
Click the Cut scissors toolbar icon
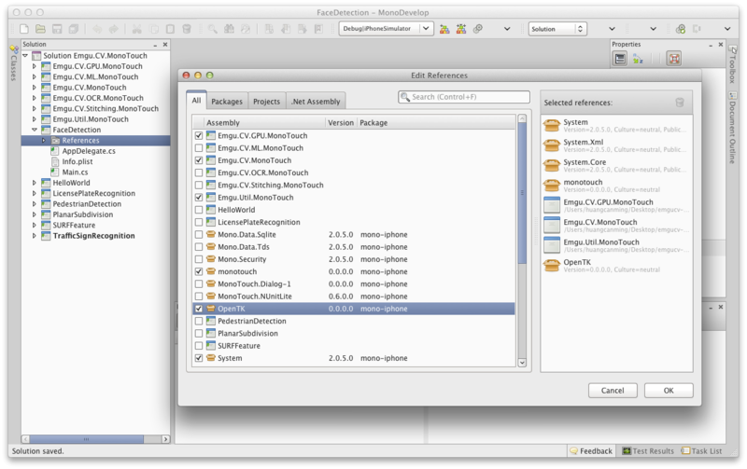click(136, 29)
